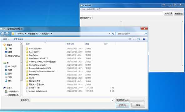Select the Iocomp&ActiveX402SP1 folder
This screenshot has height=112, width=185.
point(40,68)
